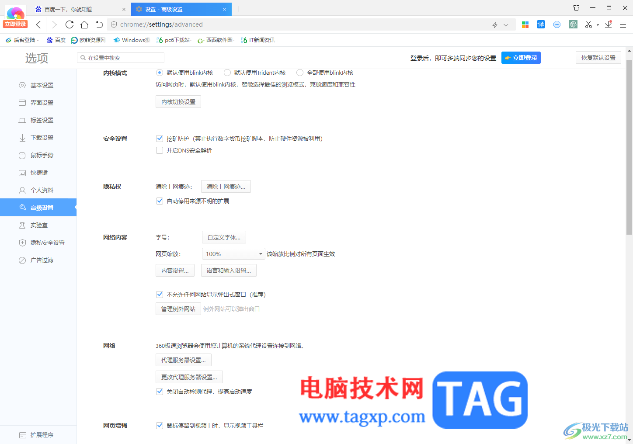Expand the address bar dropdown arrow
This screenshot has height=444, width=633.
tap(506, 25)
